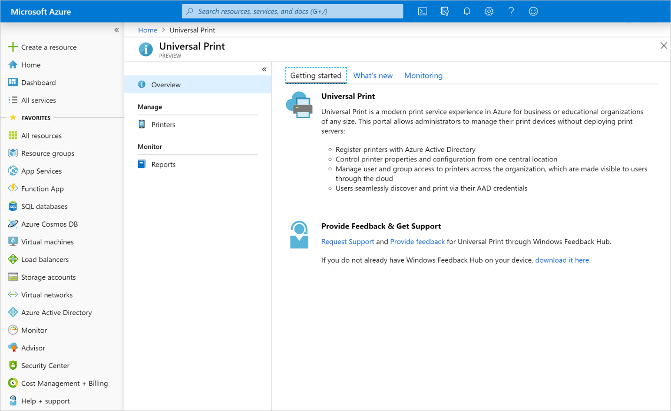This screenshot has width=671, height=411.
Task: Click the Universal Print breadcrumb text
Action: 192,30
